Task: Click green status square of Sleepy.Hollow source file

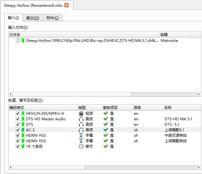Action: [23, 40]
